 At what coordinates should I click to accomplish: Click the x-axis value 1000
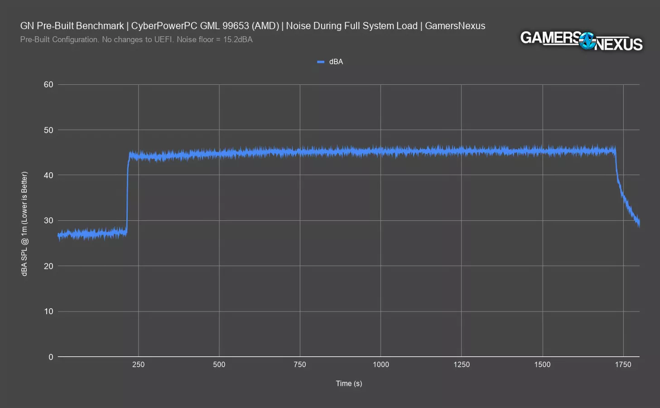381,364
